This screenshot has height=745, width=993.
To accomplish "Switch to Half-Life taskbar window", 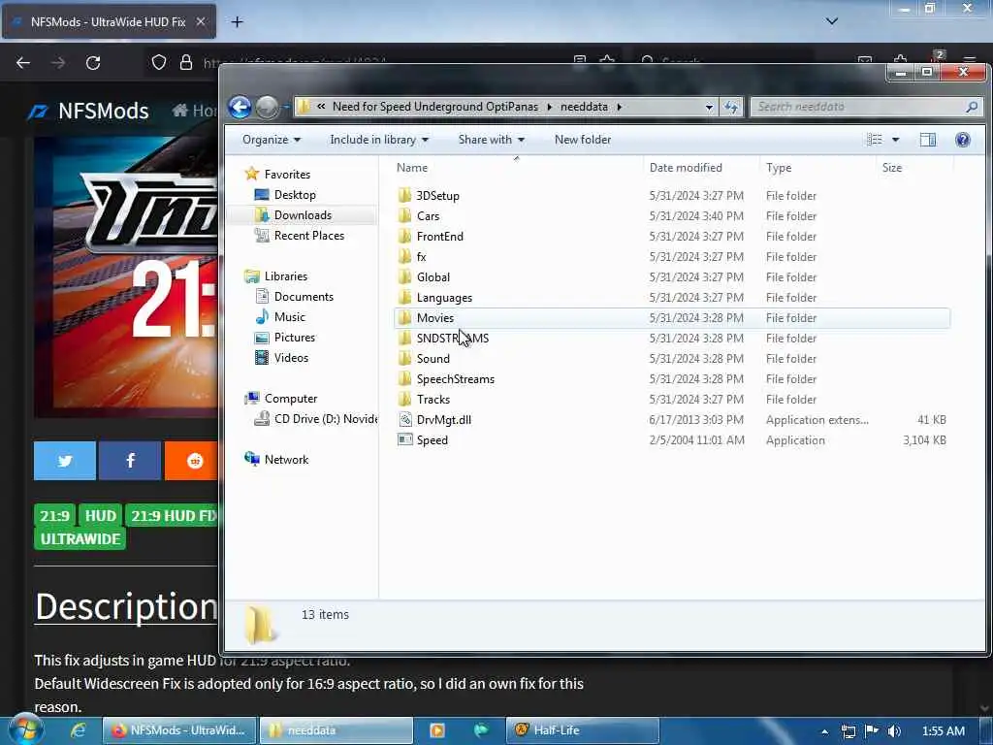I will tap(582, 730).
